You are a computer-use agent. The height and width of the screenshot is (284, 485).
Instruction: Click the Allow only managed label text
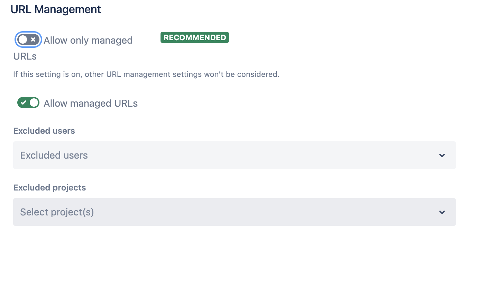coord(88,41)
